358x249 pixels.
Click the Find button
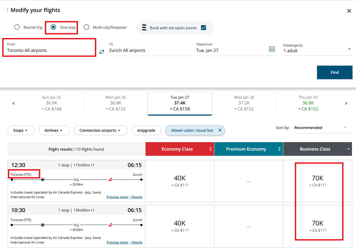[334, 72]
